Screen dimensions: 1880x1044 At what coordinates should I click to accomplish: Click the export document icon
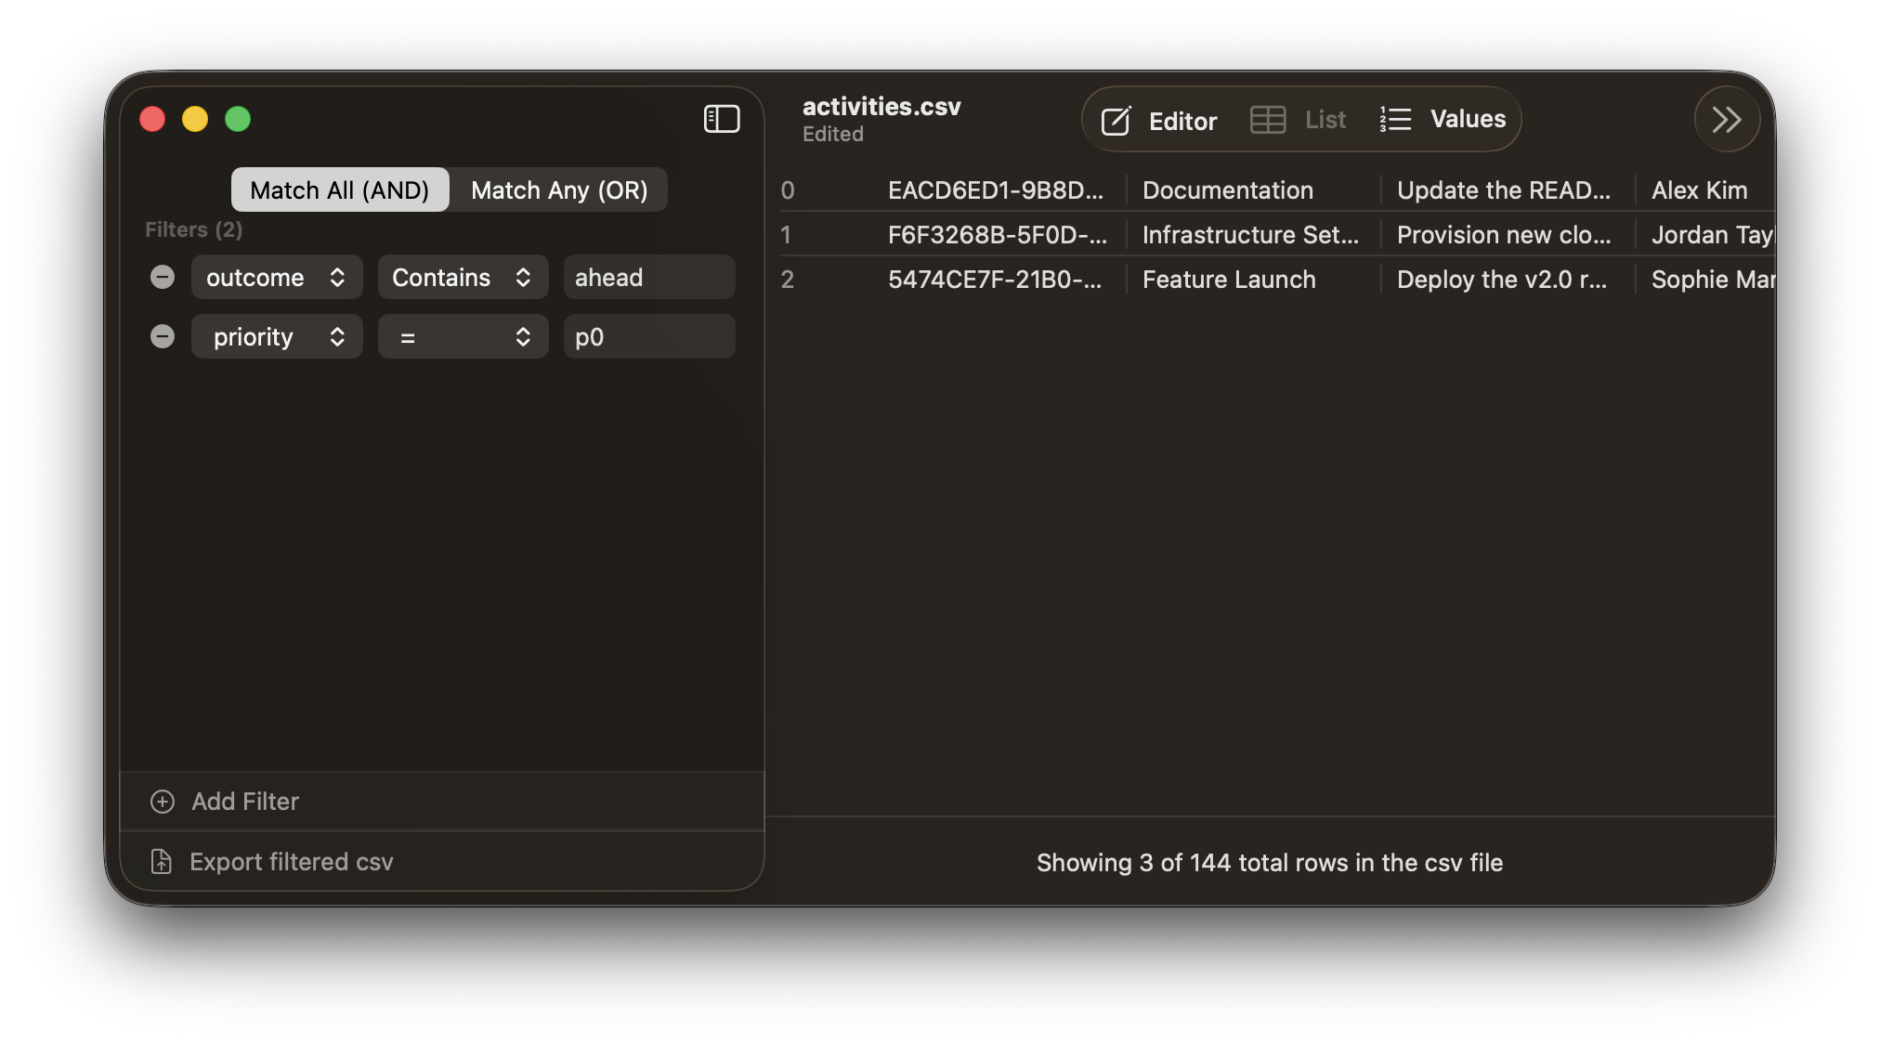[x=162, y=862]
